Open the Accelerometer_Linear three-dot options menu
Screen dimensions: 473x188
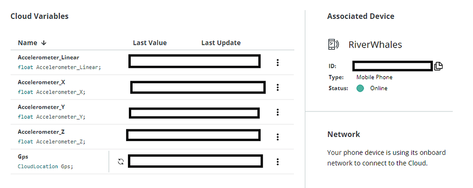pos(278,63)
